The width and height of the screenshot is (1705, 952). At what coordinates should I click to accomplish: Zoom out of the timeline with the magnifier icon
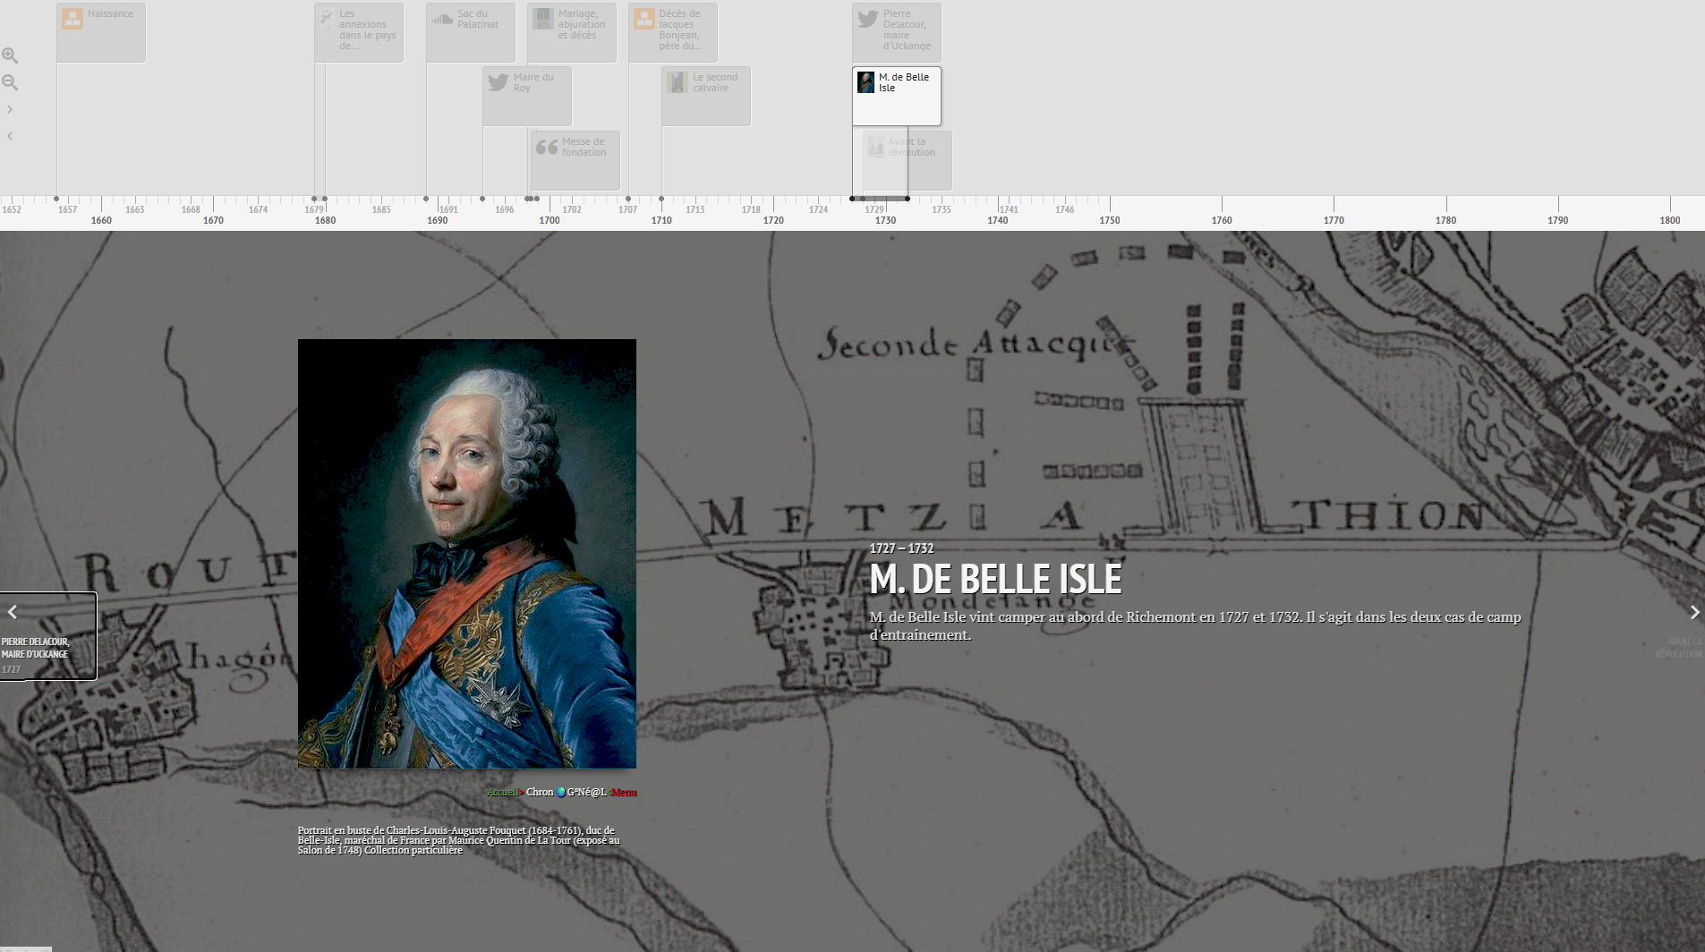12,82
